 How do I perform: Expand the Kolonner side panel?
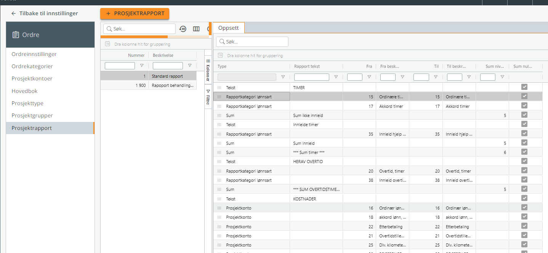coord(208,70)
